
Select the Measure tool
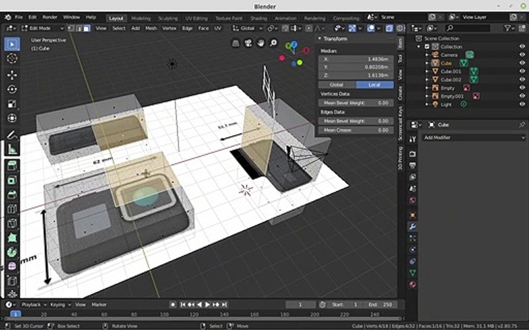tap(12, 149)
